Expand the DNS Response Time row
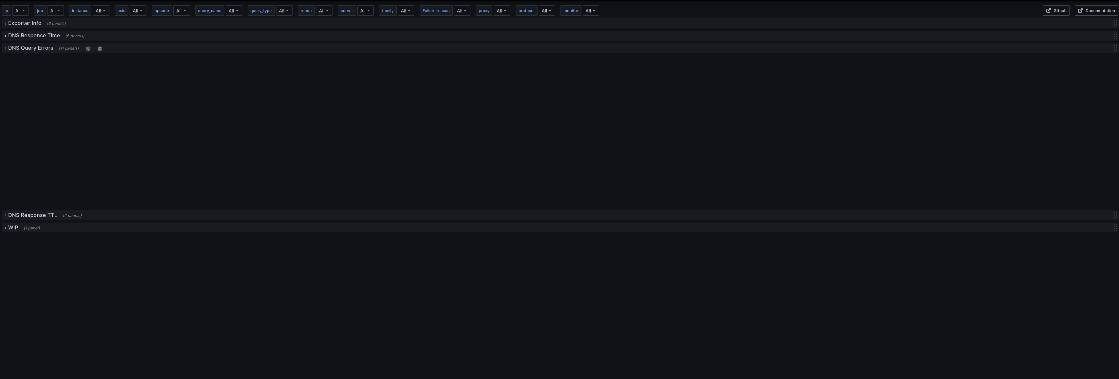 33,36
